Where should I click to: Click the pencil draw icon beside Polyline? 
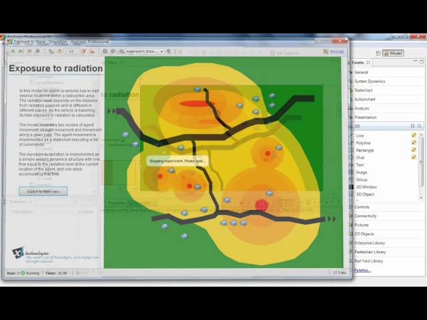pyautogui.click(x=414, y=142)
